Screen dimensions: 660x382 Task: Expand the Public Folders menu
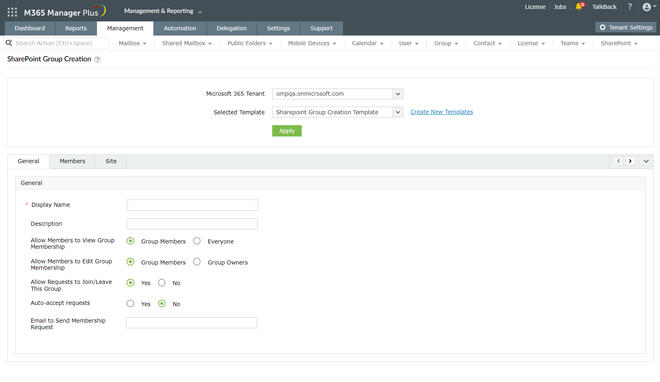pyautogui.click(x=250, y=43)
